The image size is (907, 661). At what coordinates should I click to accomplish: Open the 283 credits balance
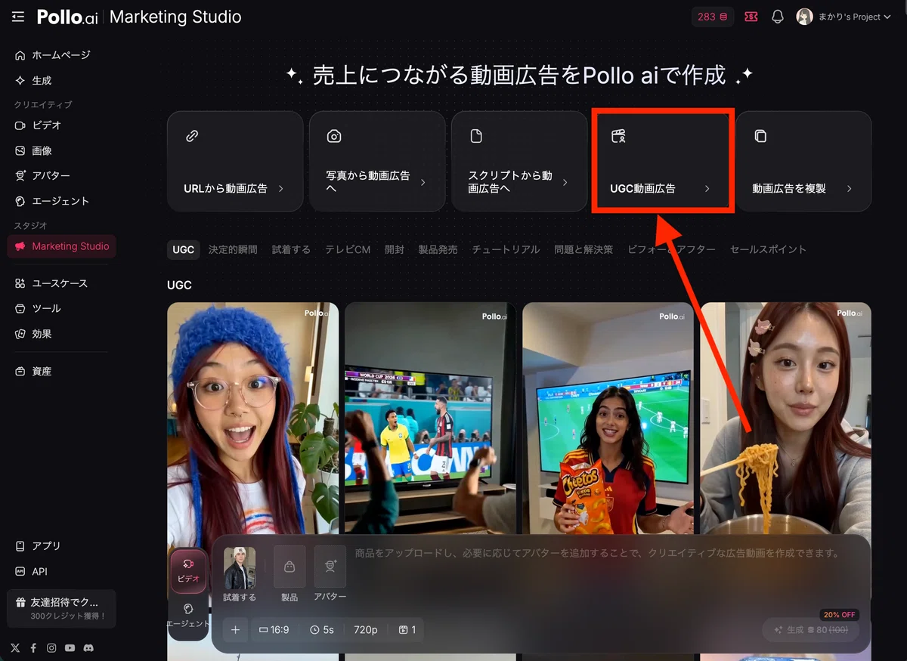pos(712,17)
